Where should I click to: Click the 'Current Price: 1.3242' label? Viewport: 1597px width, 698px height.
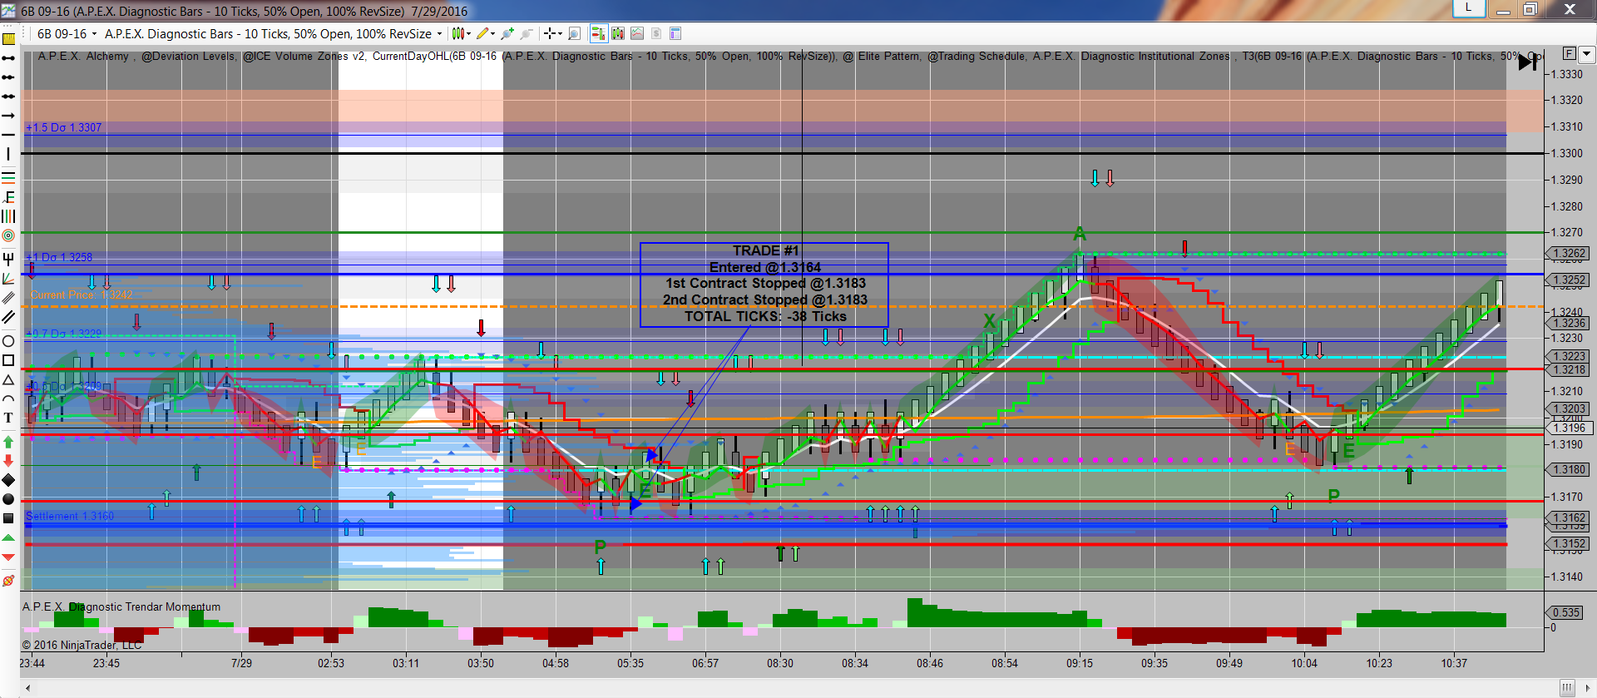pos(82,295)
